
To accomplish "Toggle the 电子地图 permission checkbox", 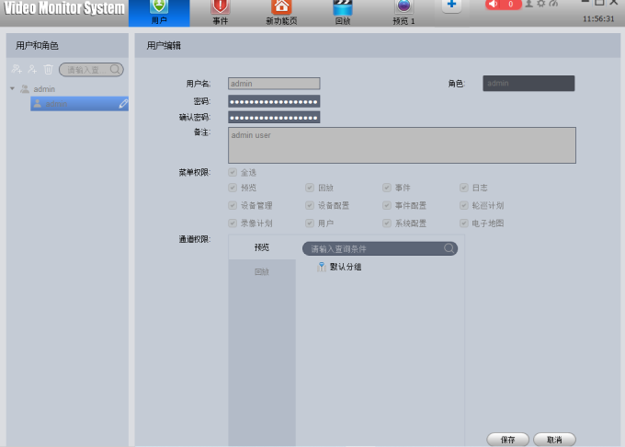I will pyautogui.click(x=464, y=223).
